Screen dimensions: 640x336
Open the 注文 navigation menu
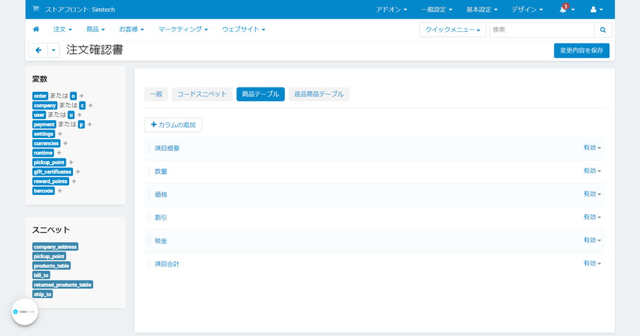(63, 29)
